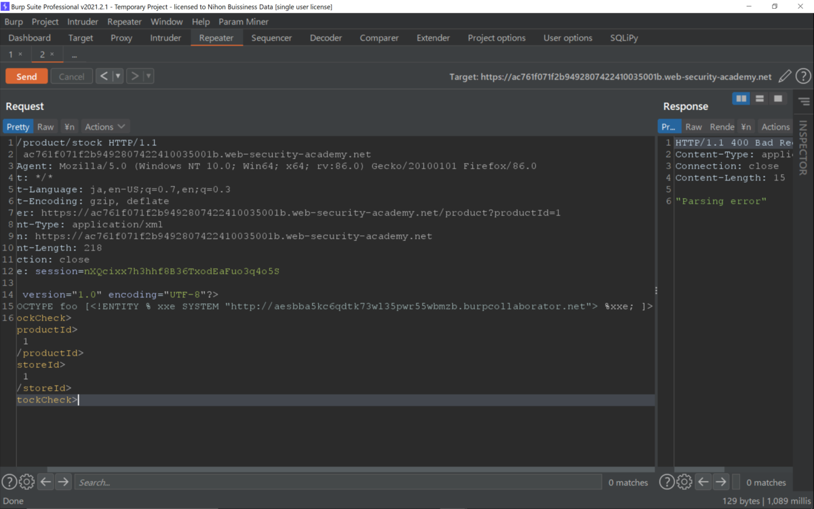Click the session cookie value text
The height and width of the screenshot is (509, 814).
[x=182, y=271]
